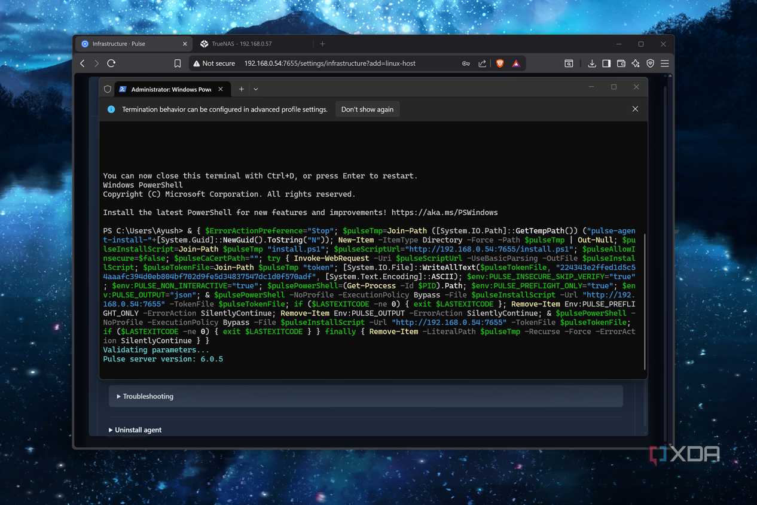Open browser downloads
The image size is (757, 505).
pos(592,63)
